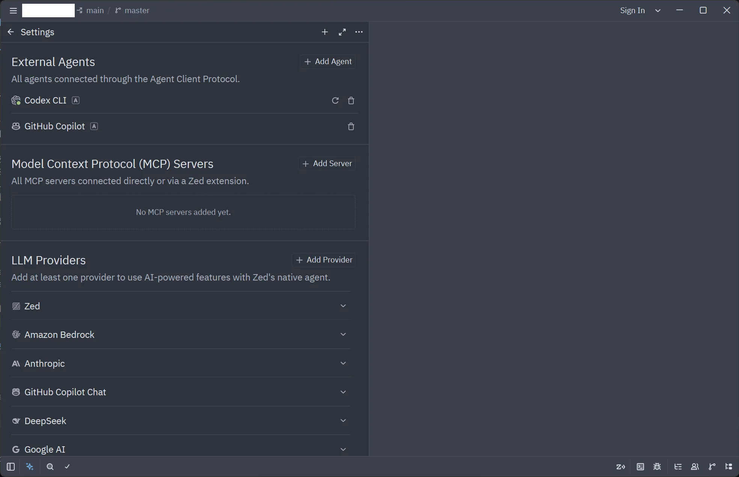
Task: Click the 'No MCP servers added yet.' message
Action: click(x=183, y=212)
